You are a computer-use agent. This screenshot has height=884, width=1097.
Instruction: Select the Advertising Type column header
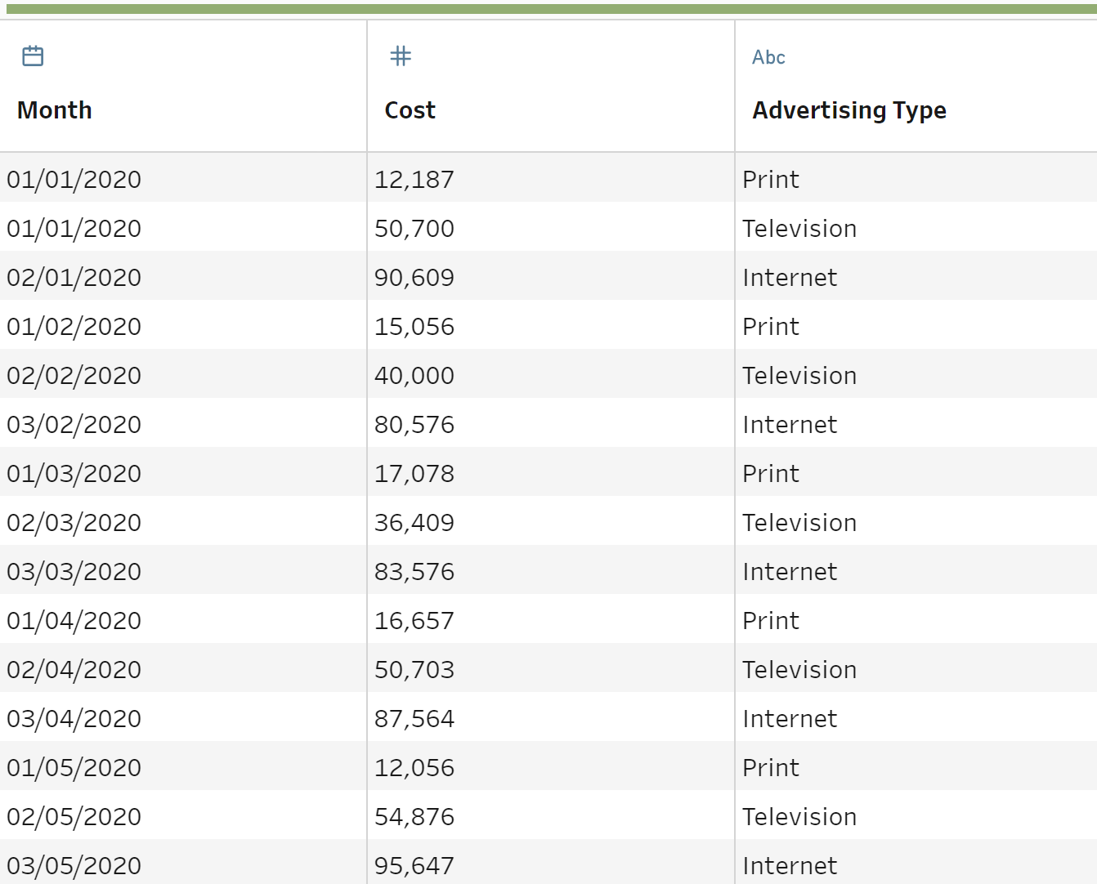849,110
